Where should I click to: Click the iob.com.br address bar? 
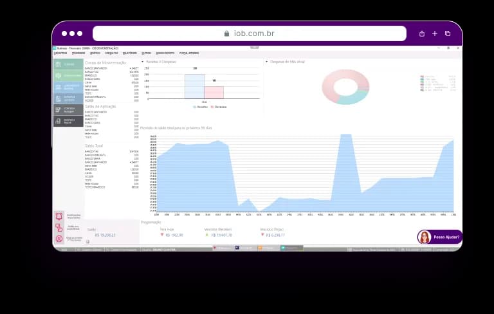249,33
